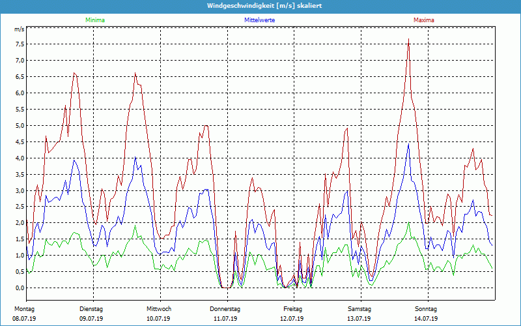The width and height of the screenshot is (521, 326).
Task: Click the 6,5 y-axis value
Action: point(20,77)
